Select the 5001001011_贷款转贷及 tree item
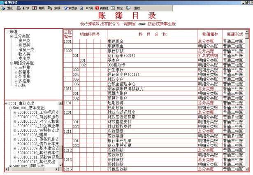Image resolution: width=253 pixels, height=175 pixels. (38, 157)
